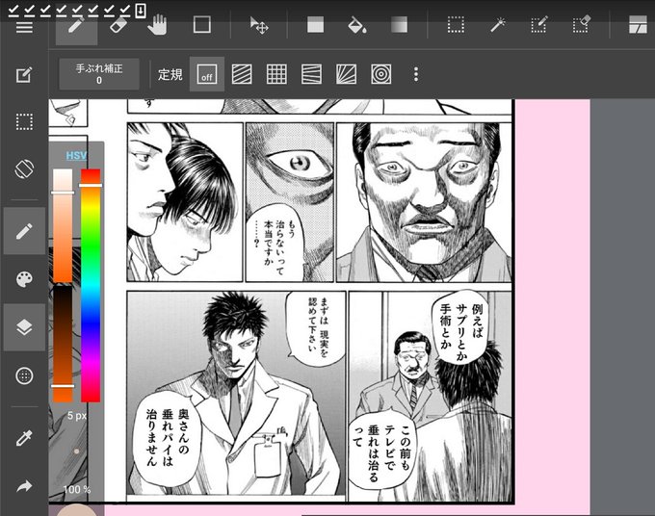655x516 pixels.
Task: Tap the redo arrow icon
Action: click(24, 486)
